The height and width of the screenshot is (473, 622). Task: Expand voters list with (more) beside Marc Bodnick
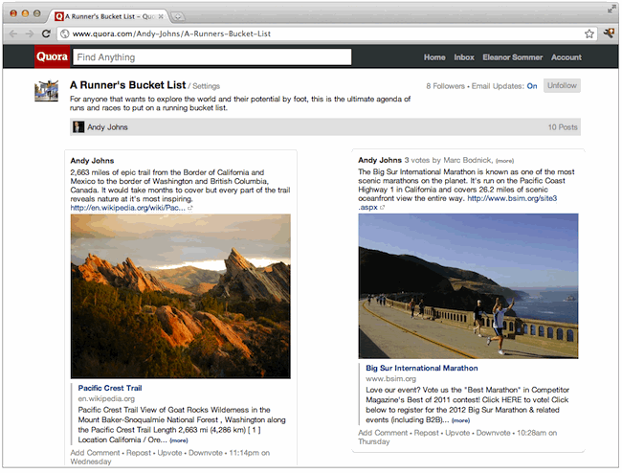pos(504,161)
